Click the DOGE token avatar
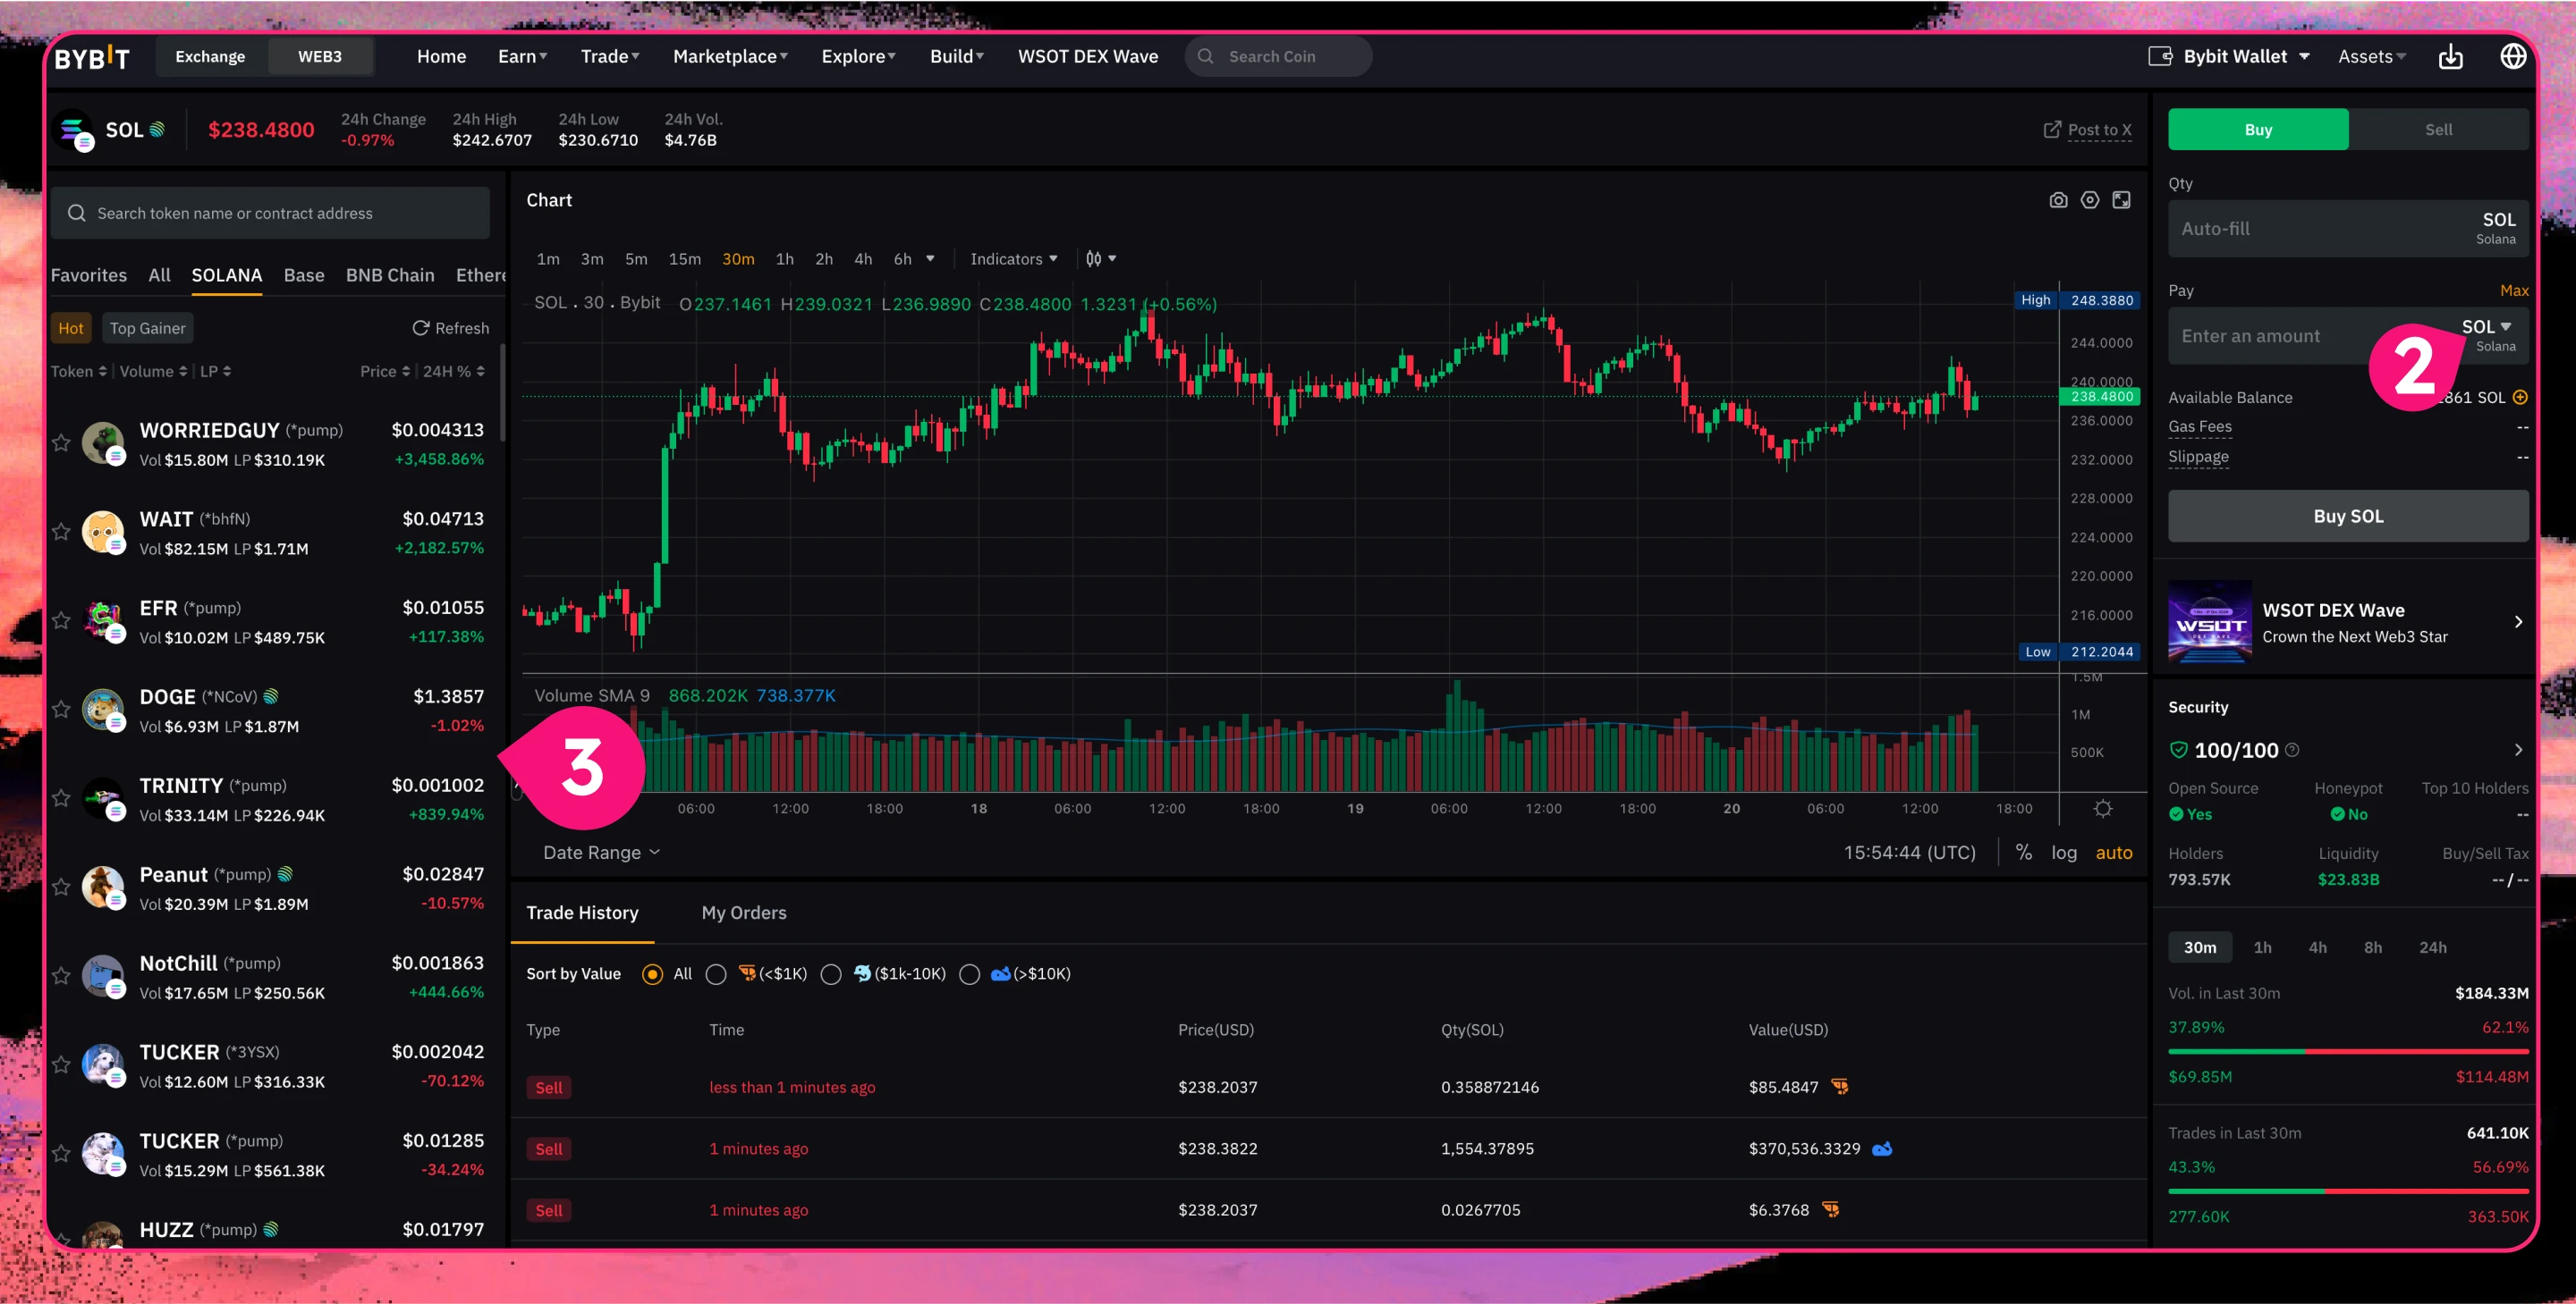Viewport: 2576px width, 1304px height. [x=102, y=710]
